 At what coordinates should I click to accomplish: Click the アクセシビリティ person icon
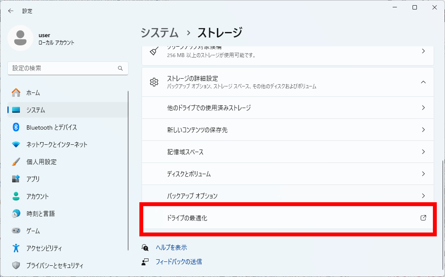click(x=16, y=248)
